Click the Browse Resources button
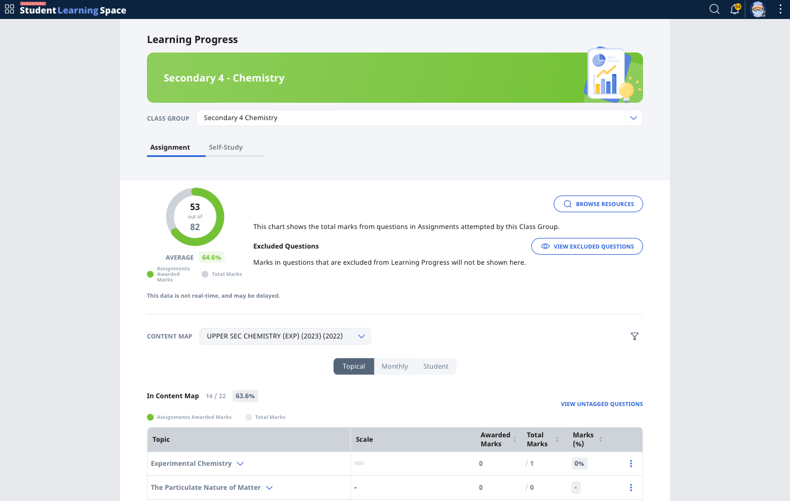This screenshot has height=501, width=790. (598, 204)
